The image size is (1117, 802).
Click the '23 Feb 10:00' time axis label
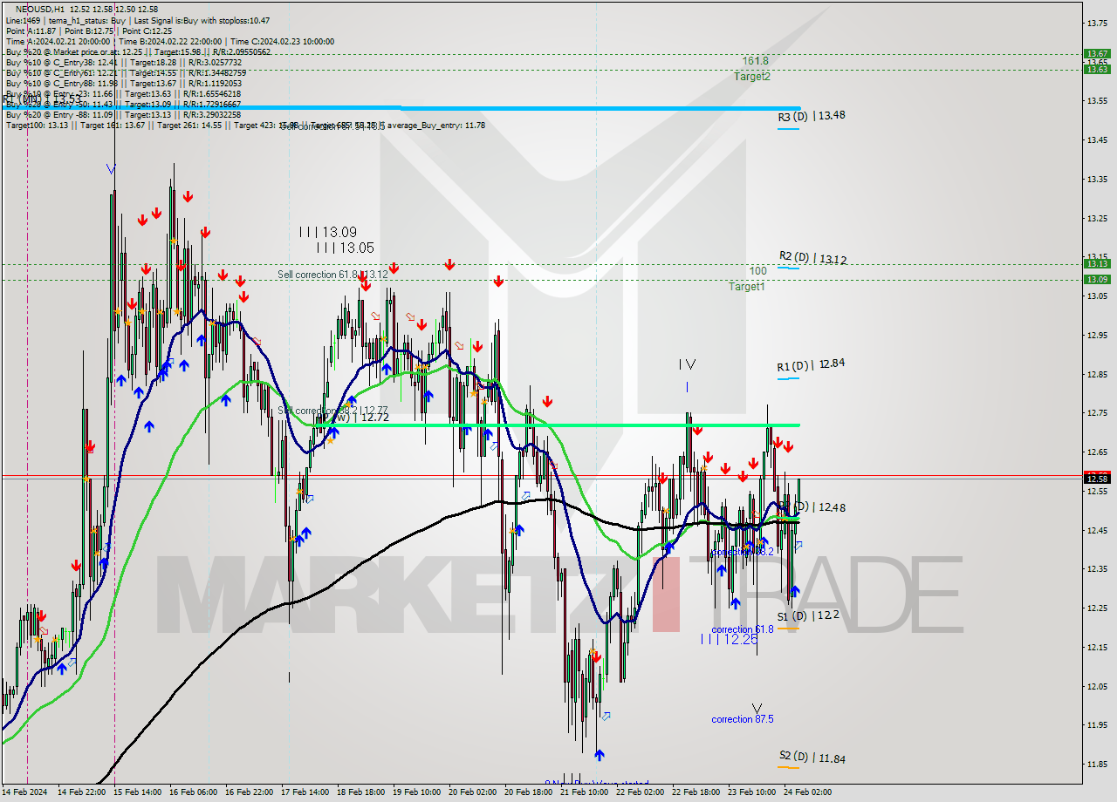tap(753, 792)
